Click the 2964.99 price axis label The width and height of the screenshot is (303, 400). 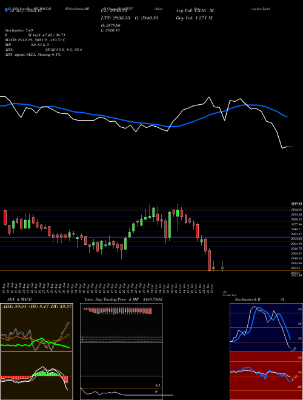(297, 244)
